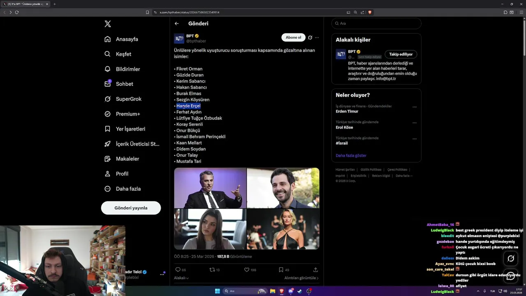This screenshot has width=526, height=296.
Task: Open Premium+ page
Action: click(122, 114)
